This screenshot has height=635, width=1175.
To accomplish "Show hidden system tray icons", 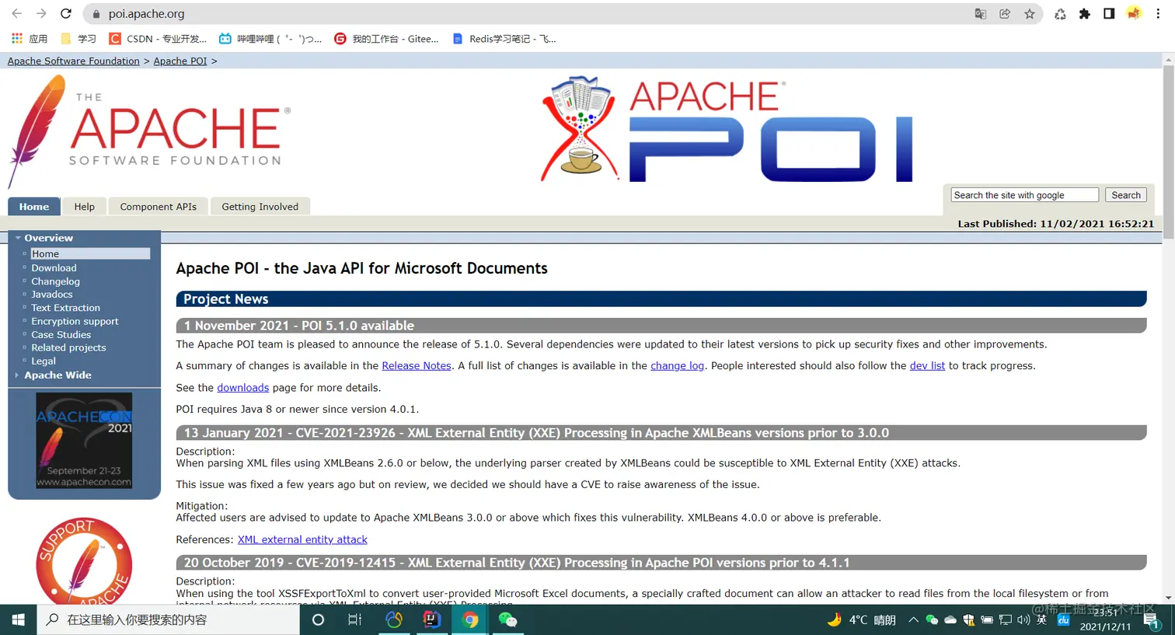I will point(913,619).
